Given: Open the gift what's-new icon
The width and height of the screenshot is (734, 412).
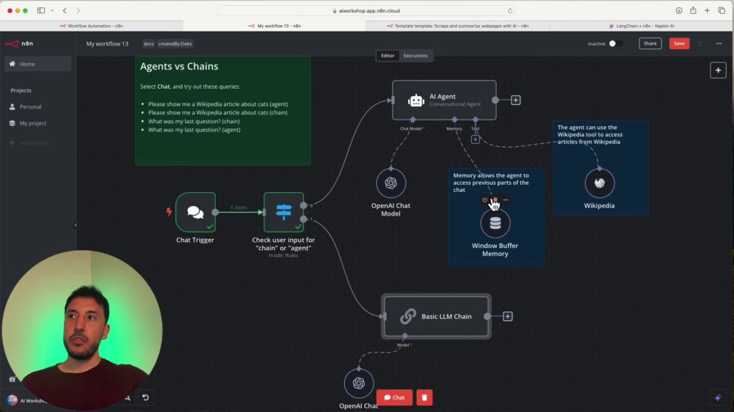Looking at the screenshot, I should 12,379.
